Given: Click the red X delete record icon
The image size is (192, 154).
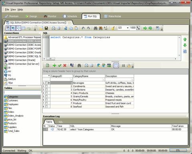Looking at the screenshot, I should point(65,65).
